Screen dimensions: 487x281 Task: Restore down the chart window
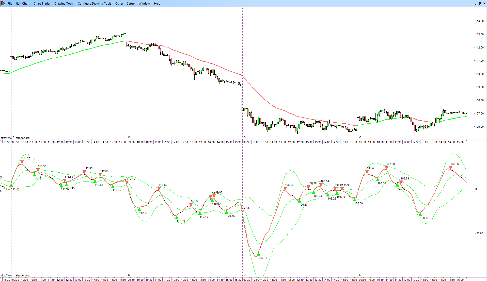pyautogui.click(x=480, y=4)
